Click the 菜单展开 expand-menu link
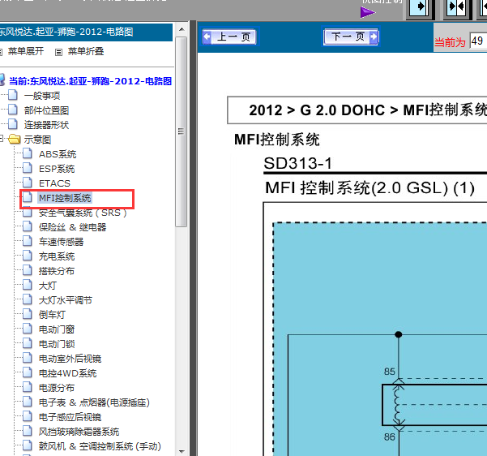 pos(26,51)
